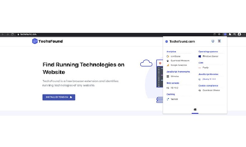Click the techsfound.com URL in the address bar
Screen dimensions: 246x147
(29, 34)
